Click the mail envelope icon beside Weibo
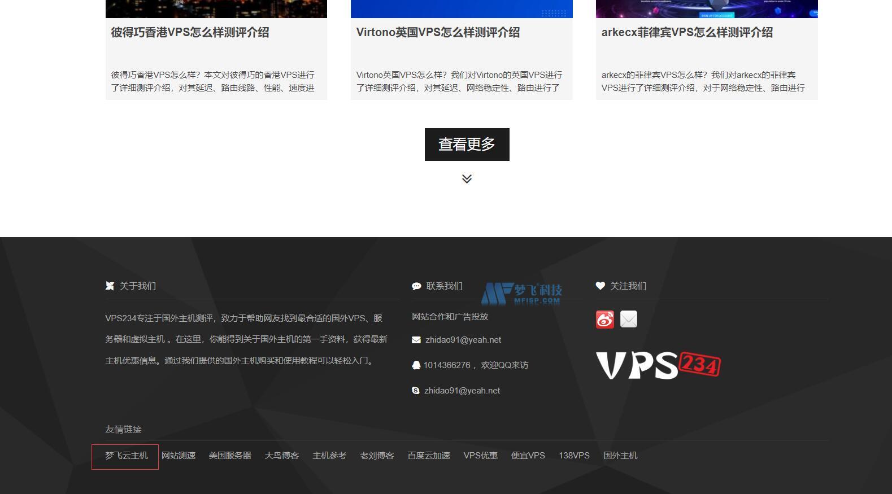Image resolution: width=892 pixels, height=494 pixels. [628, 320]
